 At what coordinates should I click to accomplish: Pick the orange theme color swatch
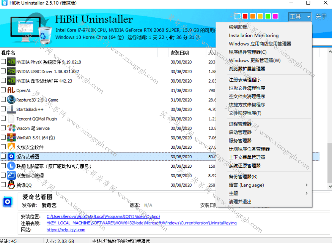pyautogui.click(x=253, y=16)
